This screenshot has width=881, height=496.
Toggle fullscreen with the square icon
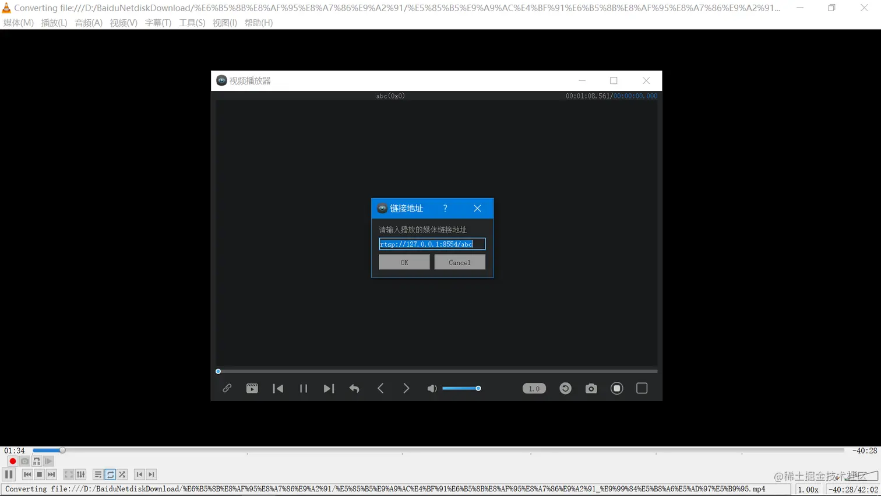pyautogui.click(x=642, y=388)
